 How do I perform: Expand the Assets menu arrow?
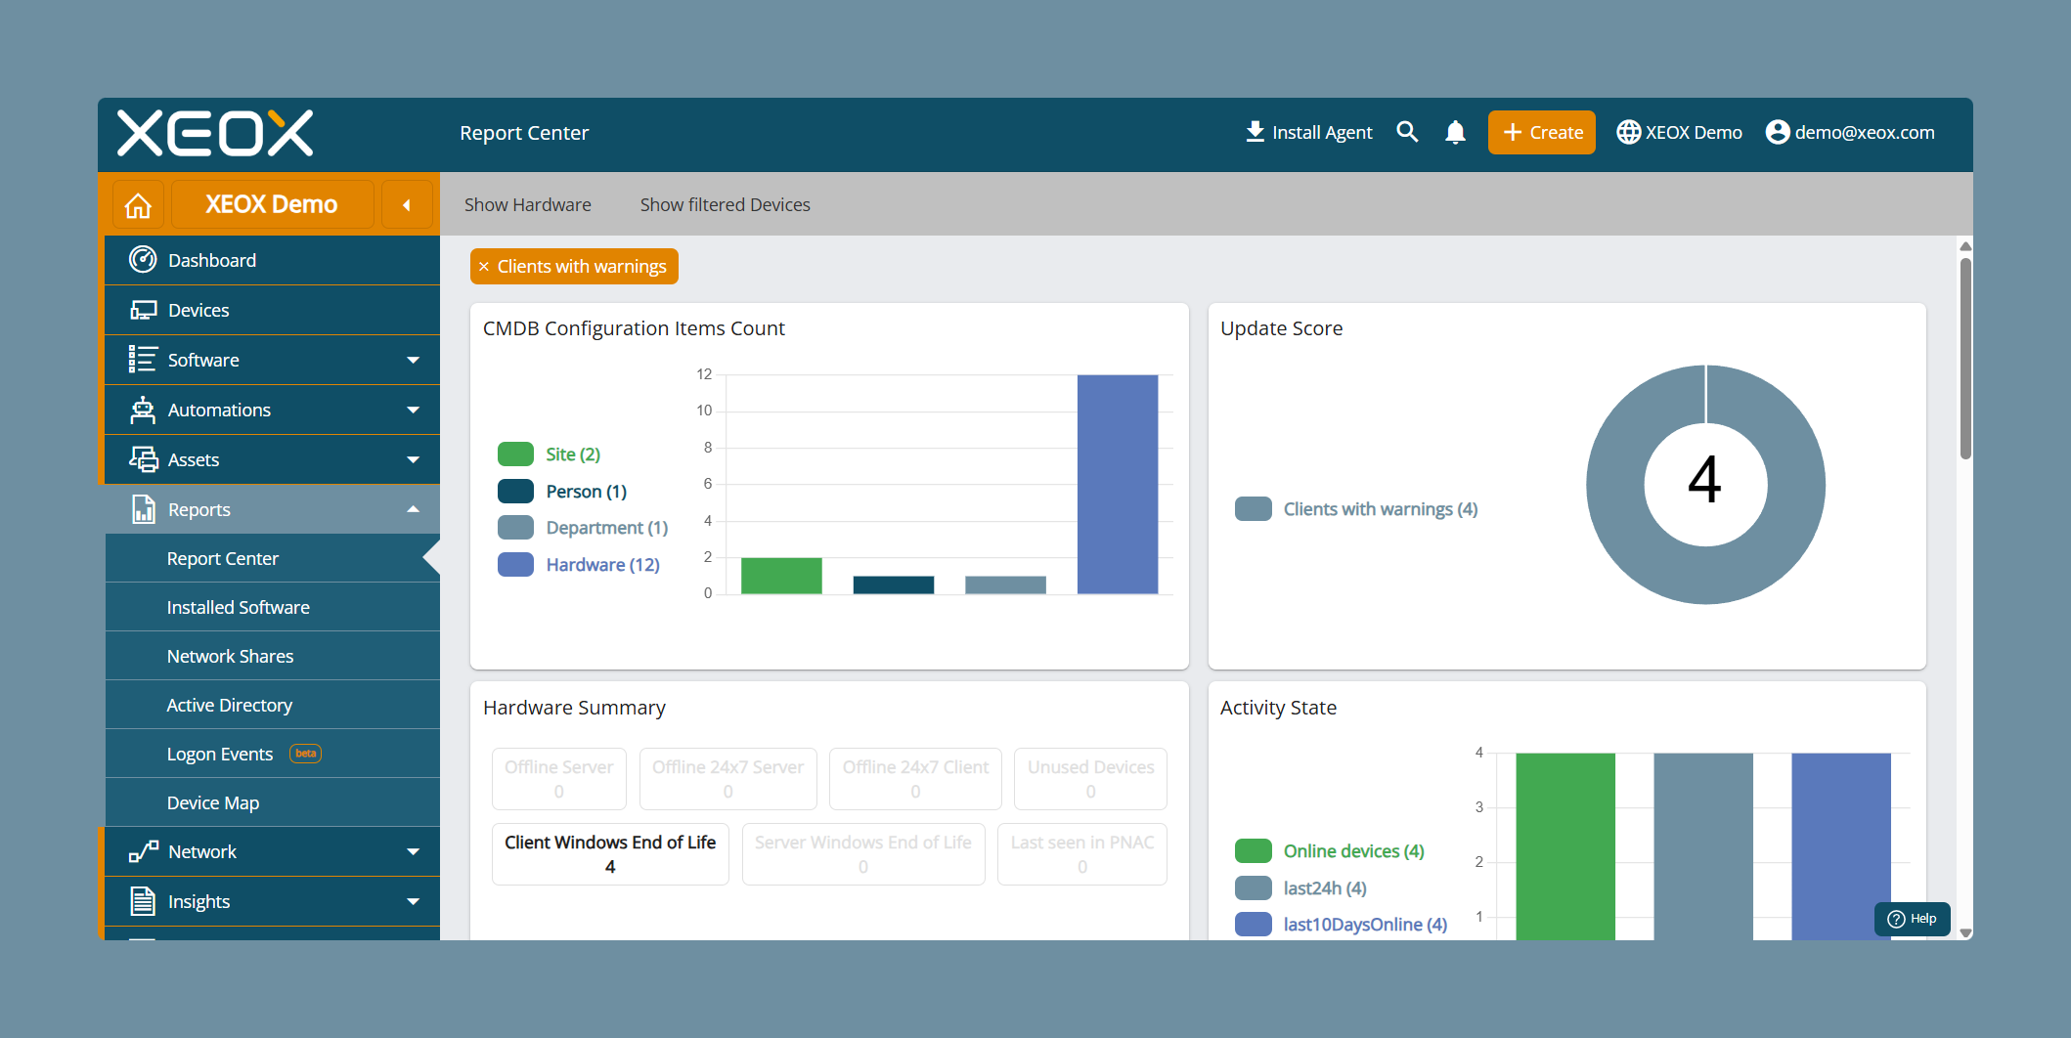coord(413,459)
